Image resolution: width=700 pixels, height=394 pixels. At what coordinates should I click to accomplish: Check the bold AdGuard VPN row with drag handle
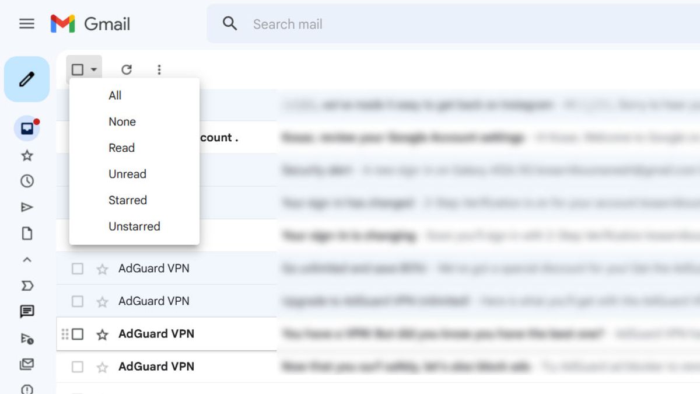tap(78, 334)
